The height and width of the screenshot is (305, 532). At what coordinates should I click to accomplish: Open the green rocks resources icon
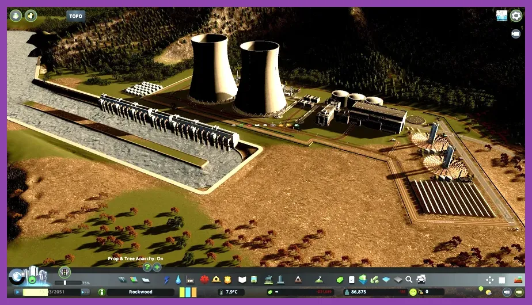click(x=375, y=280)
